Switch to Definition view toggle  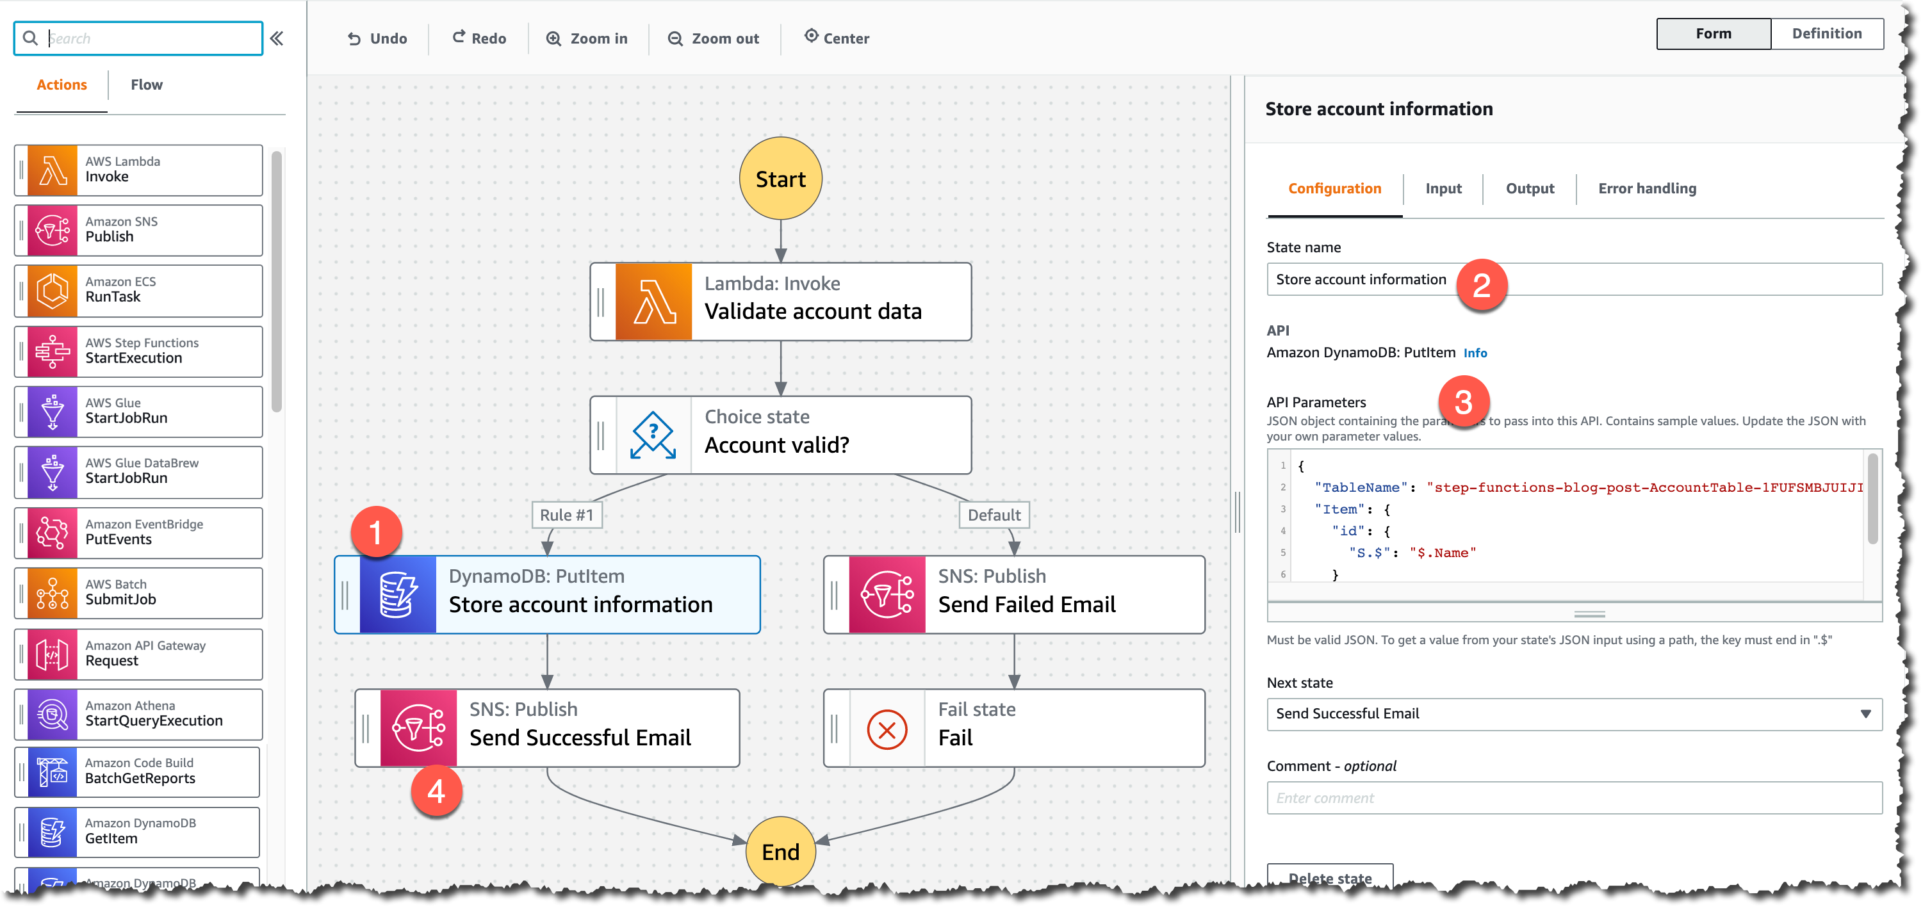coord(1826,33)
